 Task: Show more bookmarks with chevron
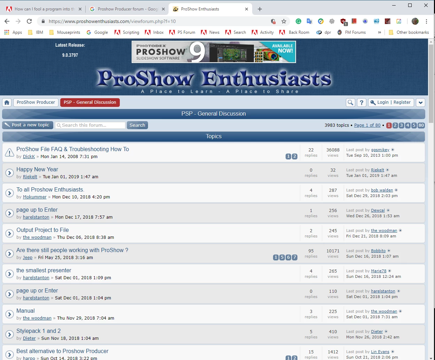click(379, 32)
